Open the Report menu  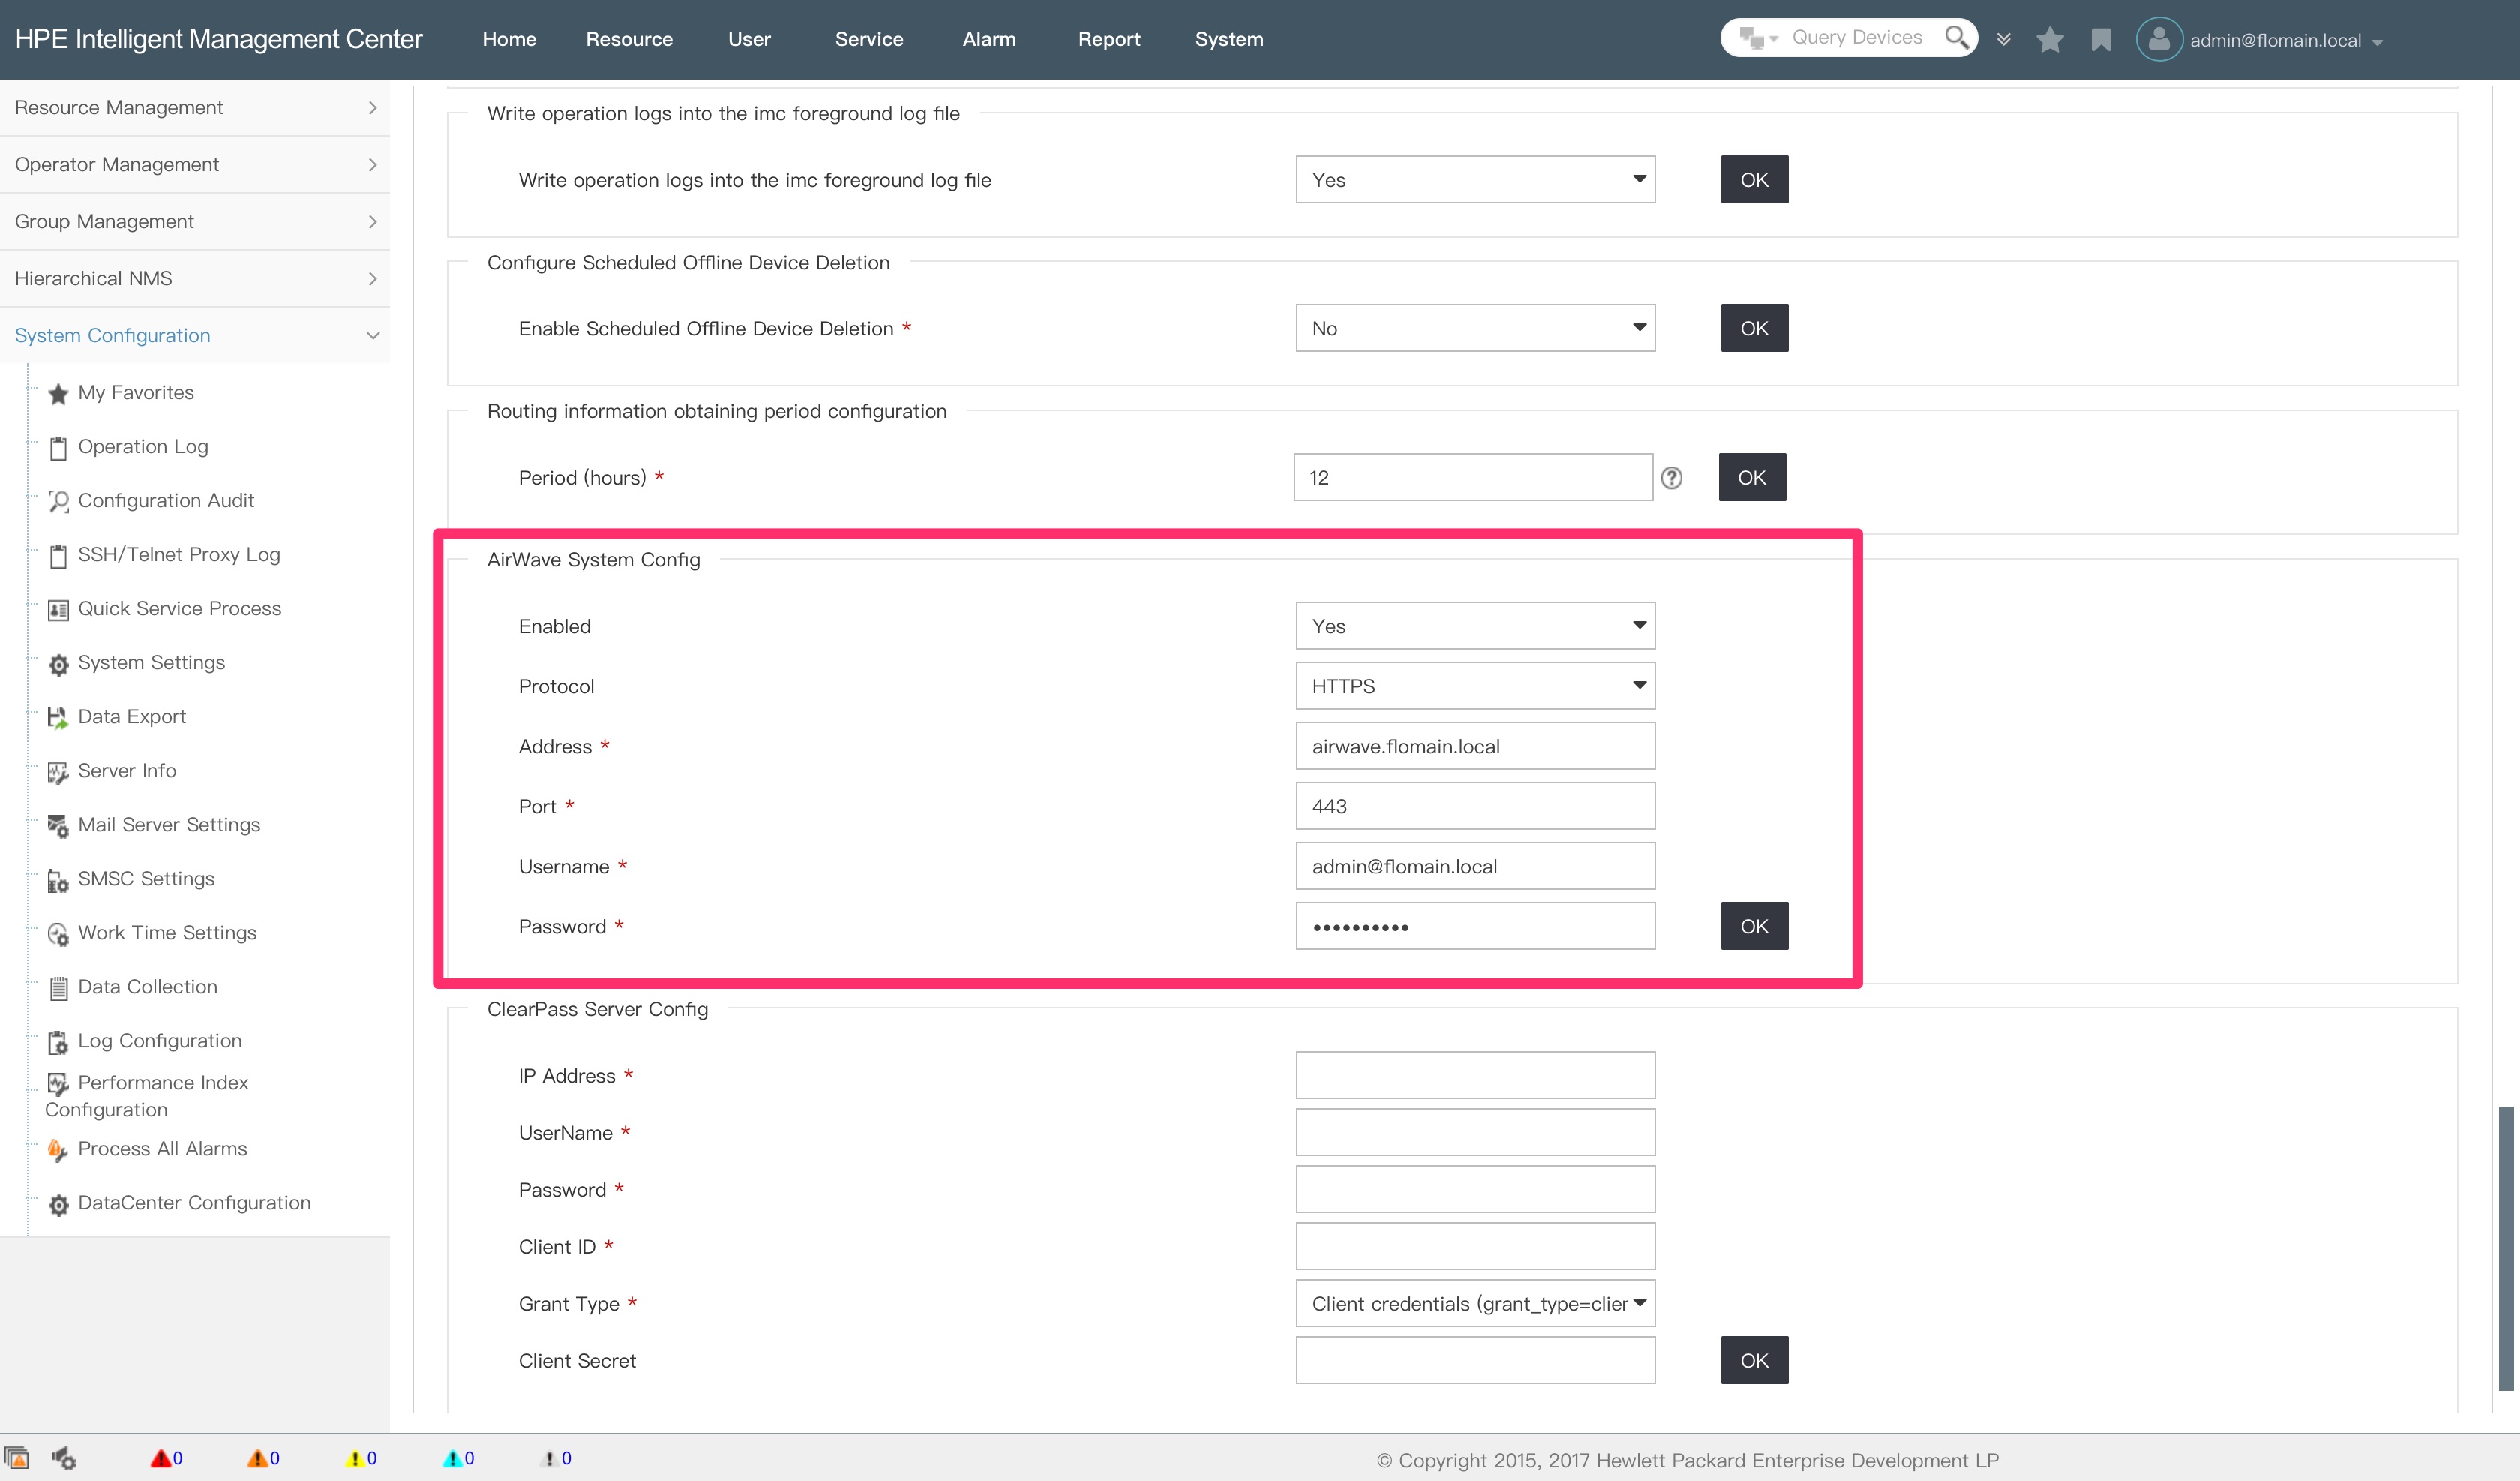(x=1109, y=39)
